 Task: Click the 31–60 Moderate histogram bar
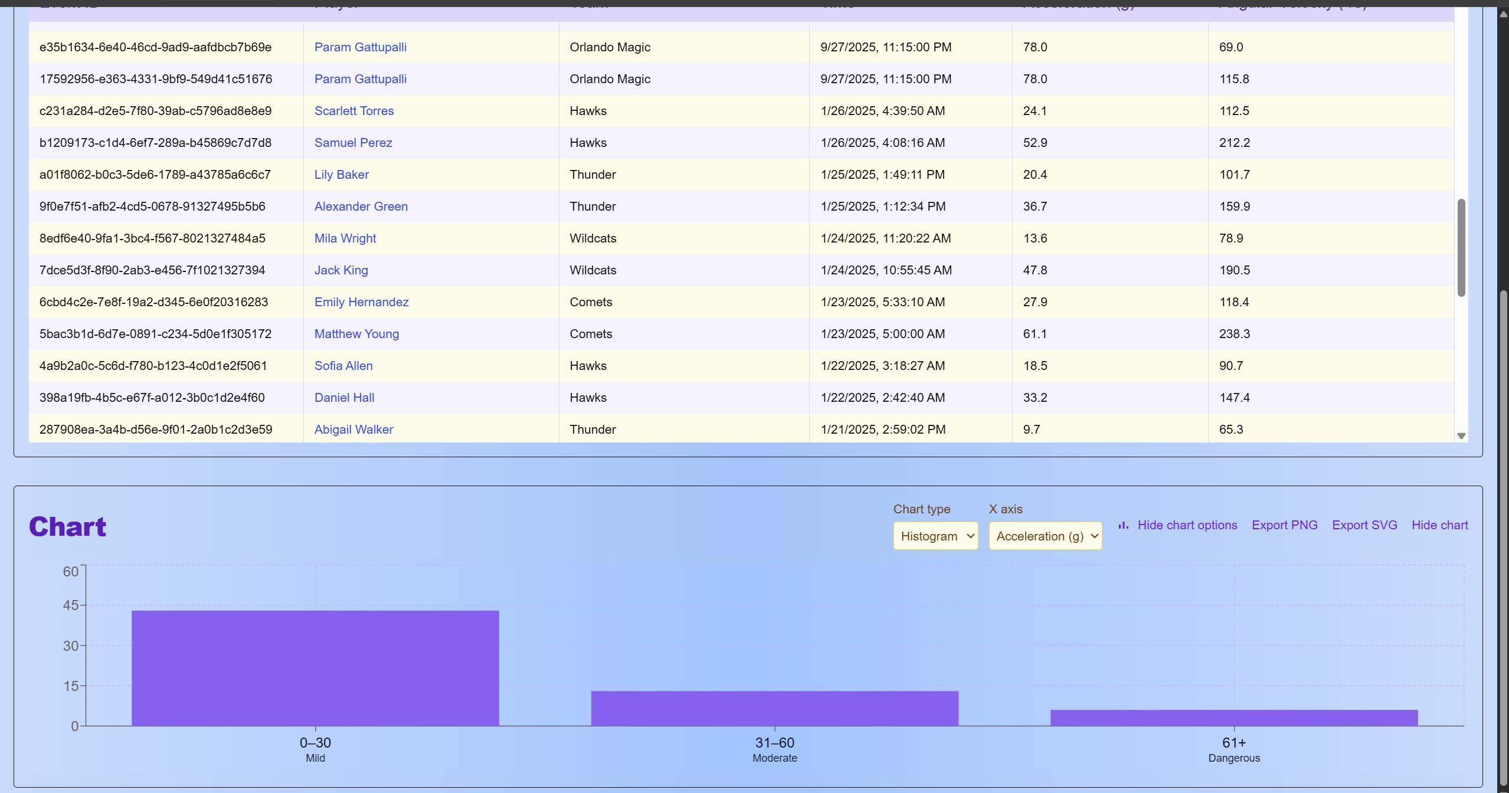(774, 708)
